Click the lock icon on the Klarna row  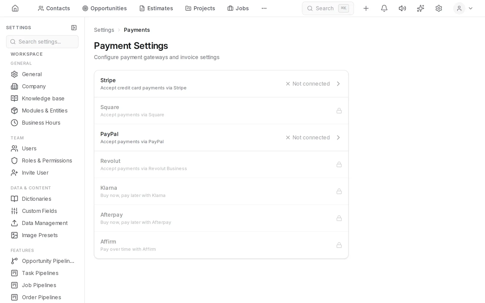pyautogui.click(x=339, y=191)
